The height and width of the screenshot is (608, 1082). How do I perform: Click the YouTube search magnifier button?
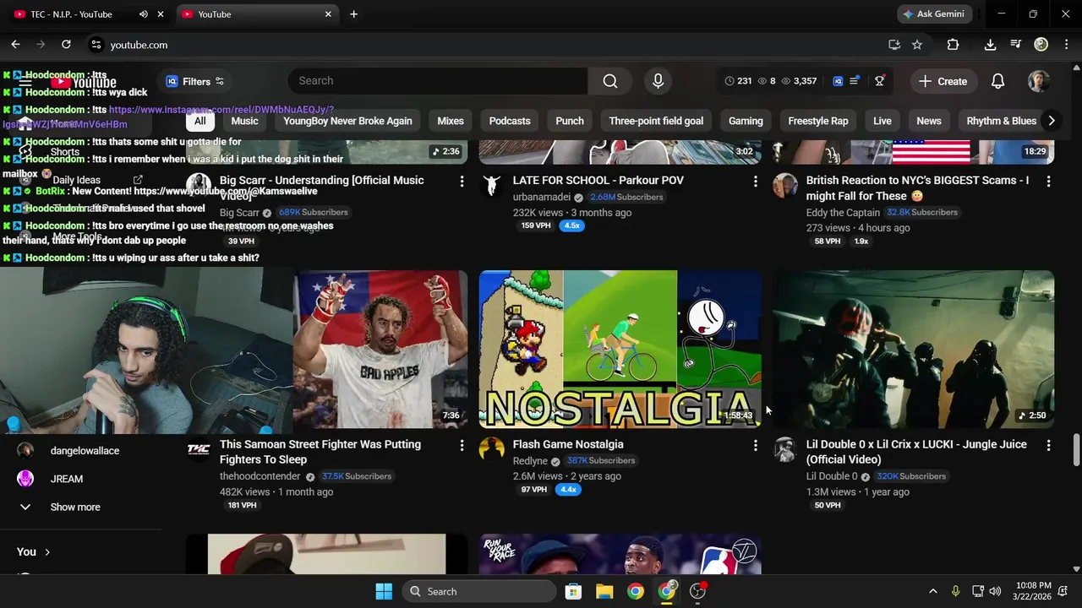[610, 81]
